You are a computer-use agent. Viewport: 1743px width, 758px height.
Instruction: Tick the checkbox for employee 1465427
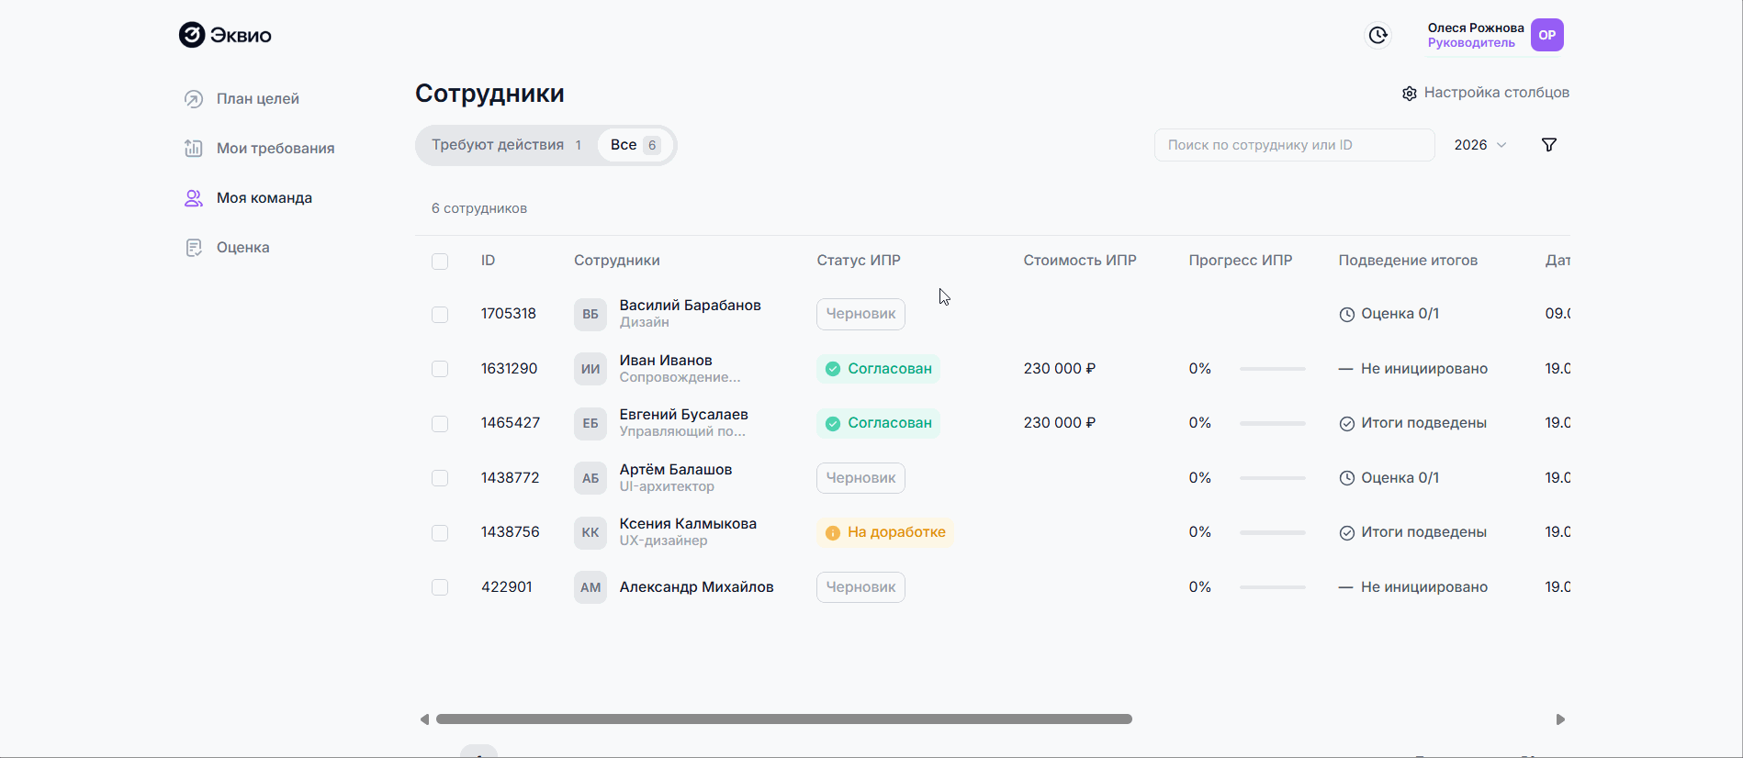[440, 424]
